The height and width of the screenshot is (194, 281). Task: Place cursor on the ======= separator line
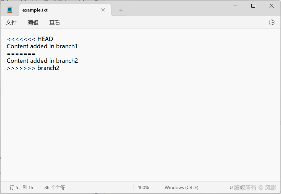click(21, 54)
